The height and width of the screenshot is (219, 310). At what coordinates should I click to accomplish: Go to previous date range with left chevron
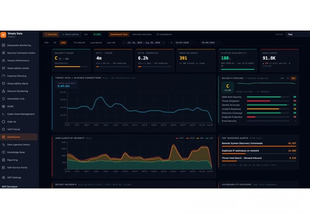tap(124, 43)
